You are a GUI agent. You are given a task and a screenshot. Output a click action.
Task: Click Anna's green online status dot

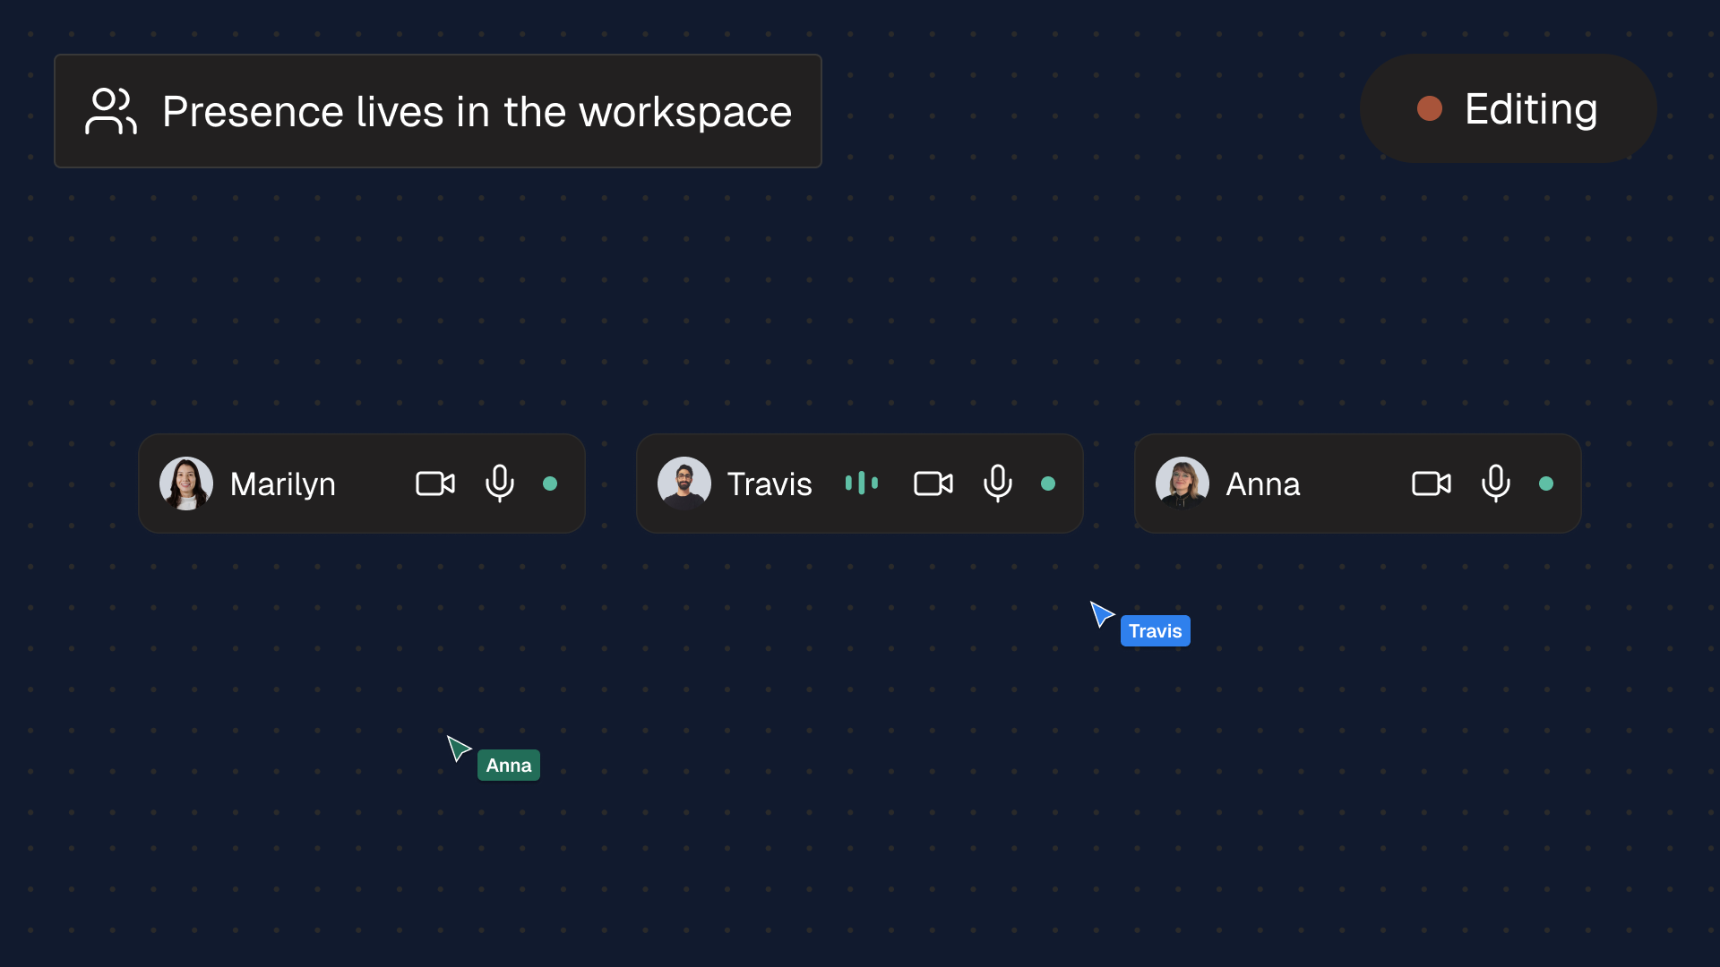[1546, 483]
